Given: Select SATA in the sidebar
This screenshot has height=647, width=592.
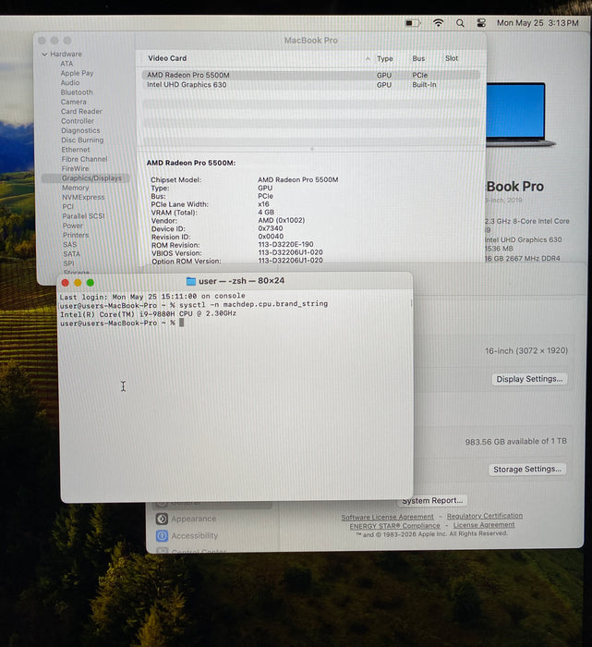Looking at the screenshot, I should tap(72, 254).
